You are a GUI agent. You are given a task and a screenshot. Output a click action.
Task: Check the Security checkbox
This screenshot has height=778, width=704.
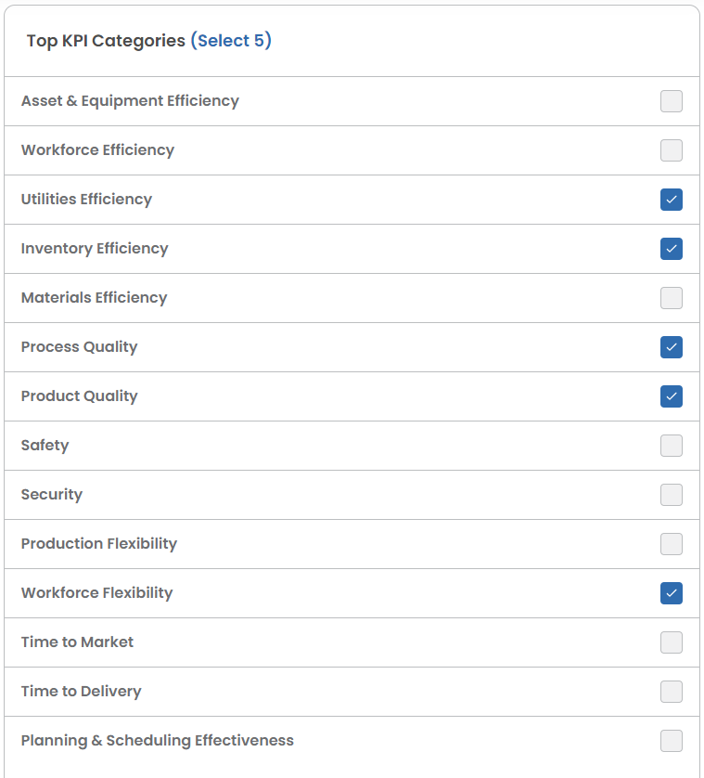(672, 495)
